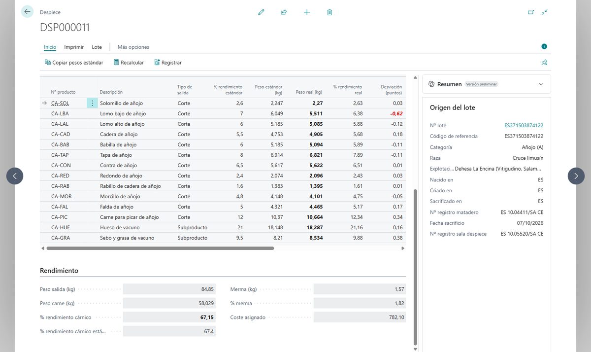Open lot link ES371503874122
591x352 pixels.
click(x=524, y=126)
